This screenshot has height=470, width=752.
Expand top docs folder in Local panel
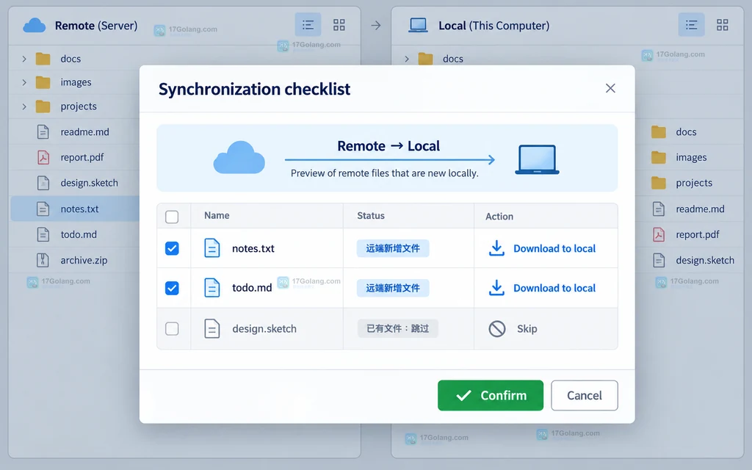407,59
